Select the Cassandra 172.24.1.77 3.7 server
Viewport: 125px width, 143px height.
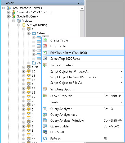[34, 12]
